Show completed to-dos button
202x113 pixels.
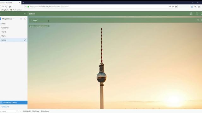[39, 26]
